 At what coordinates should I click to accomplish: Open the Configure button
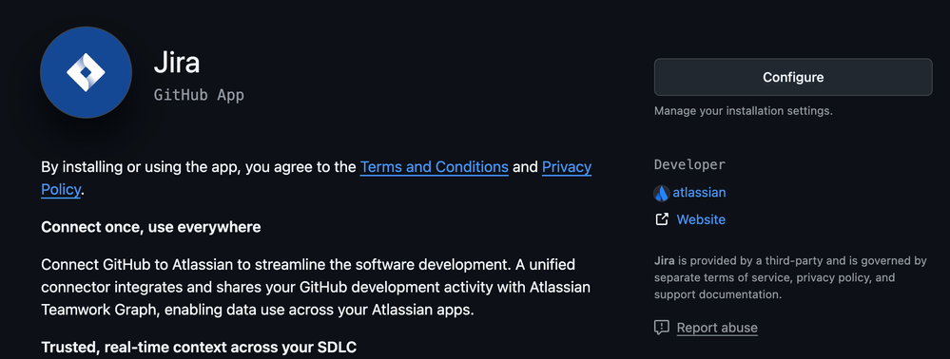coord(793,78)
